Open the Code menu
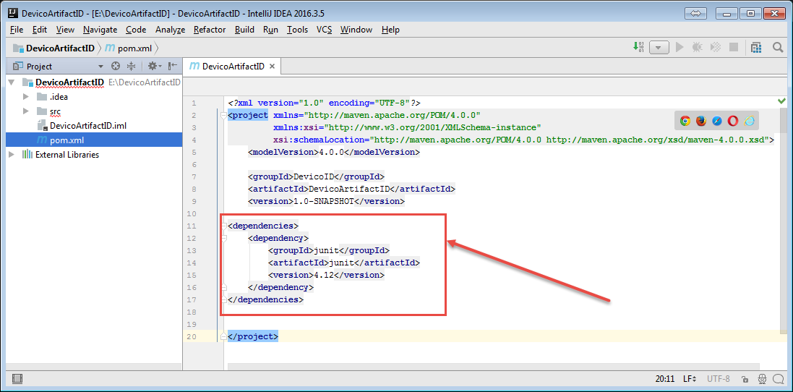The width and height of the screenshot is (793, 392). coord(136,30)
